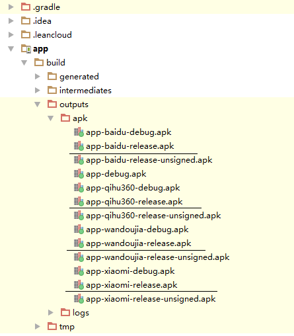294x336 pixels.
Task: Expand the generated folder arrow
Action: [38, 77]
